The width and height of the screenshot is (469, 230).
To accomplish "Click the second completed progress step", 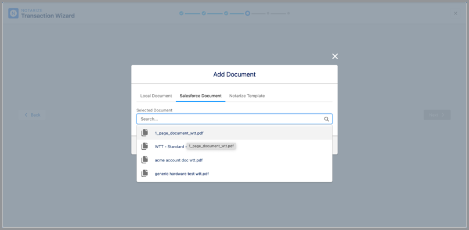I will 204,13.
